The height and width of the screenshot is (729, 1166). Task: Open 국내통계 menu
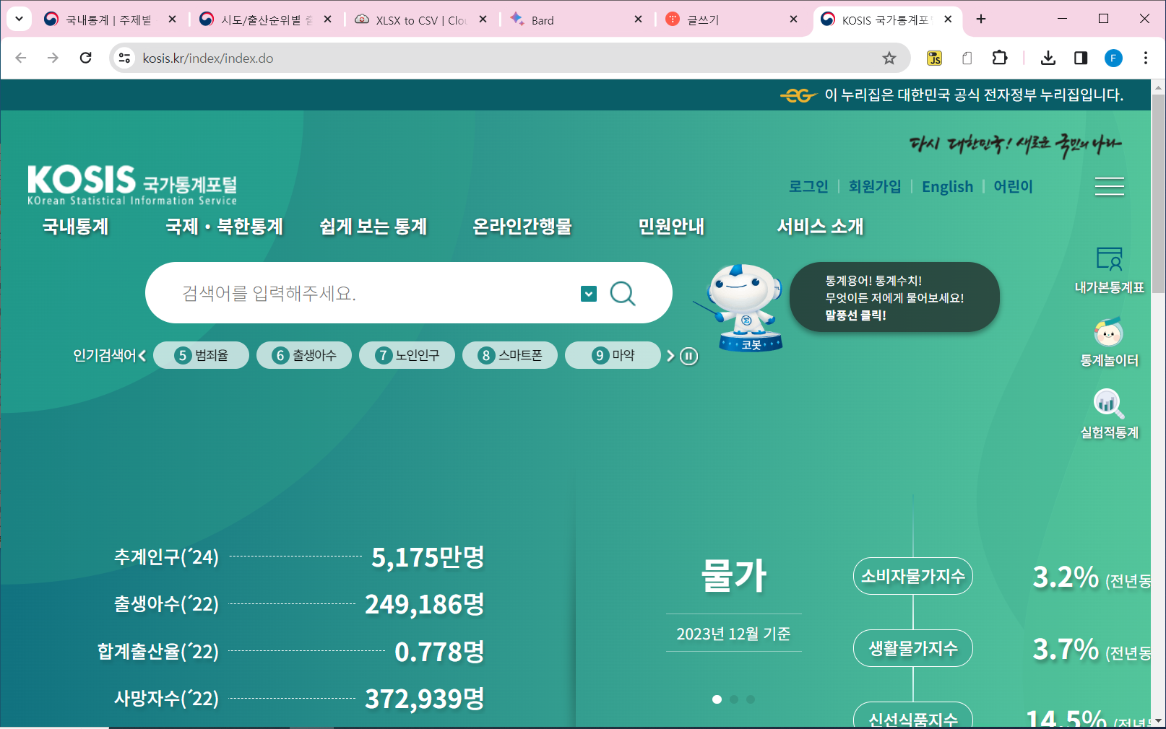click(x=75, y=226)
